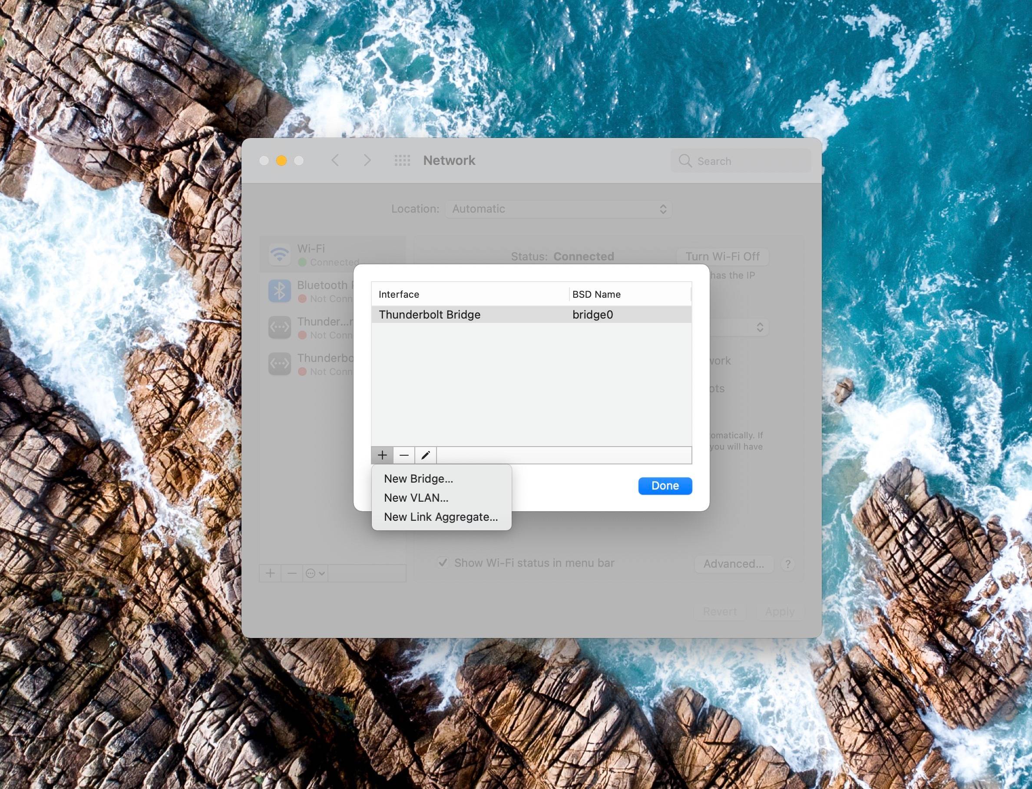
Task: Click the plus button under the interface list
Action: point(382,455)
